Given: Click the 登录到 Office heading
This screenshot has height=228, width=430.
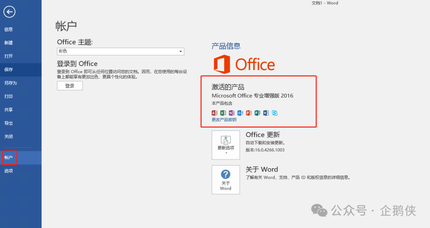Looking at the screenshot, I should [x=77, y=64].
